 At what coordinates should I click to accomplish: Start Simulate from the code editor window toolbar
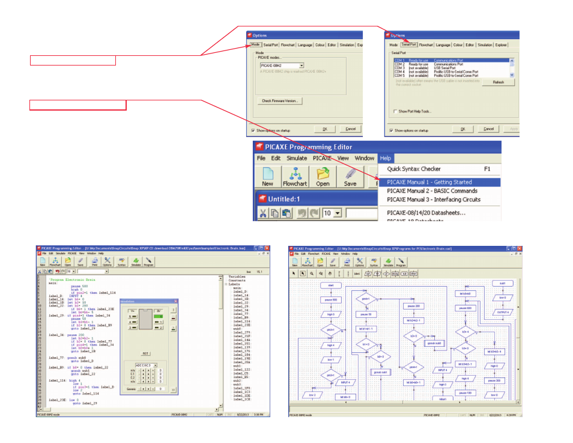tap(136, 261)
